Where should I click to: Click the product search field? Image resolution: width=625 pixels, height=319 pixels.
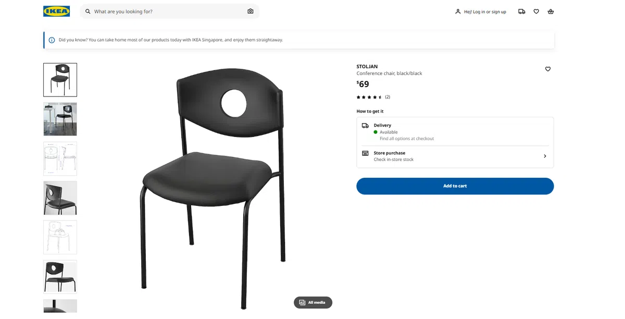pos(167,11)
